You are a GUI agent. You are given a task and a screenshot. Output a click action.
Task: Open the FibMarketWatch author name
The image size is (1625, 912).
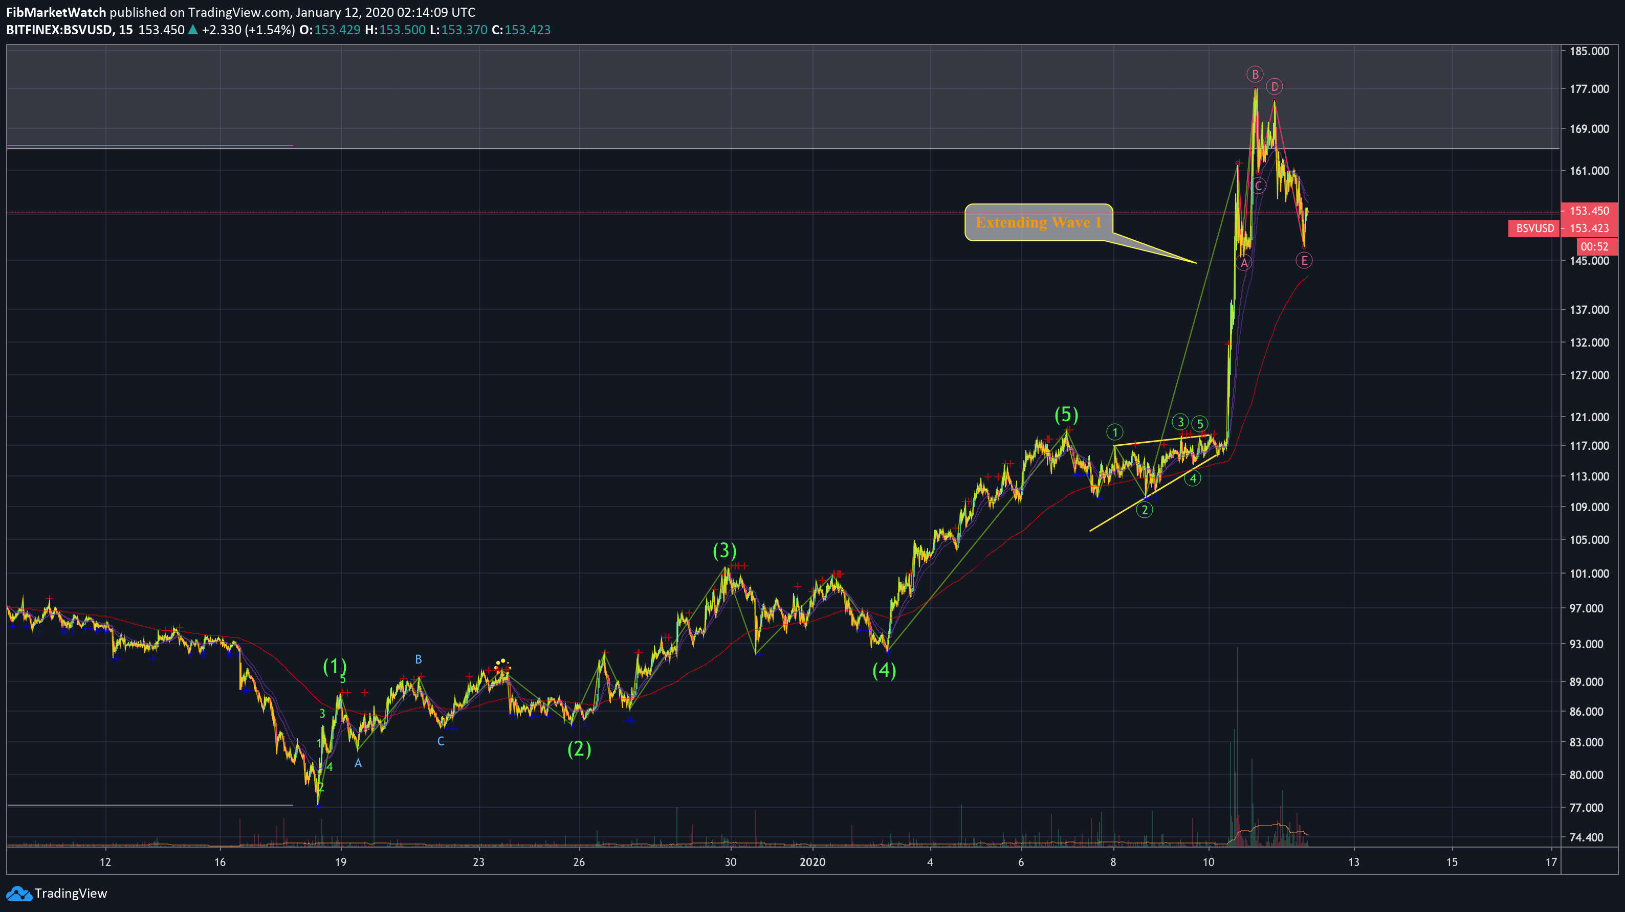pos(55,12)
